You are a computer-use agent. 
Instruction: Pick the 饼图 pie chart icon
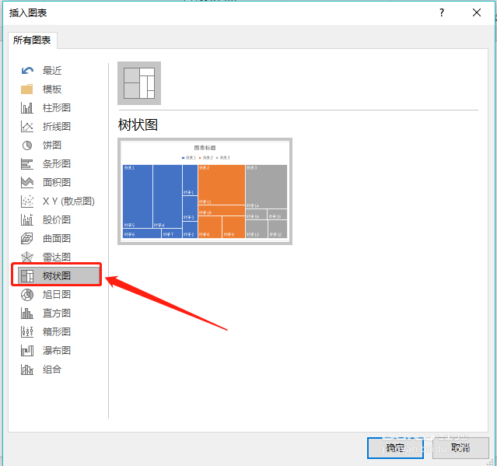27,145
